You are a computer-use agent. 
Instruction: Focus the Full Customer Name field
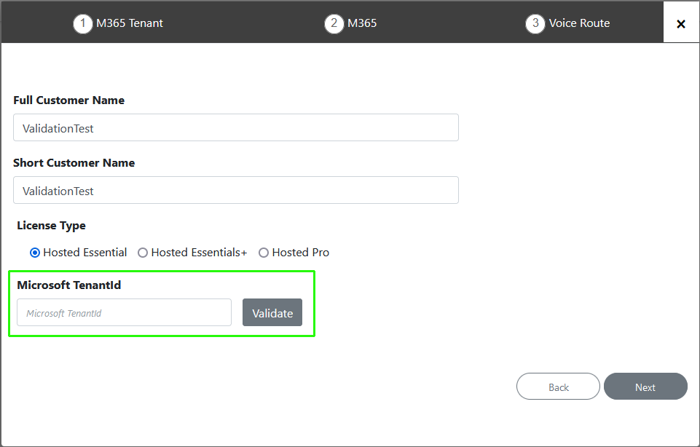click(x=236, y=127)
